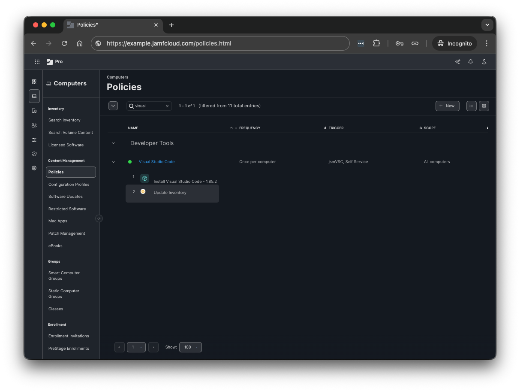
Task: Open the browser tab search dropdown
Action: click(x=487, y=25)
